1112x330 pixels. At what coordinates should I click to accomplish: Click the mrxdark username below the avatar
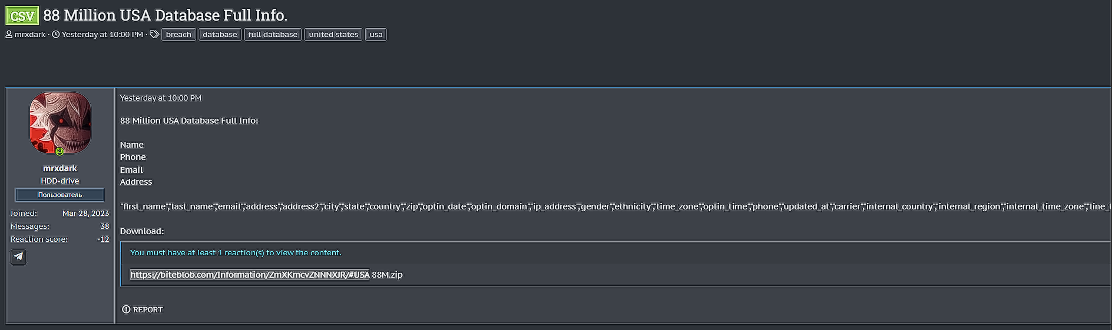60,168
